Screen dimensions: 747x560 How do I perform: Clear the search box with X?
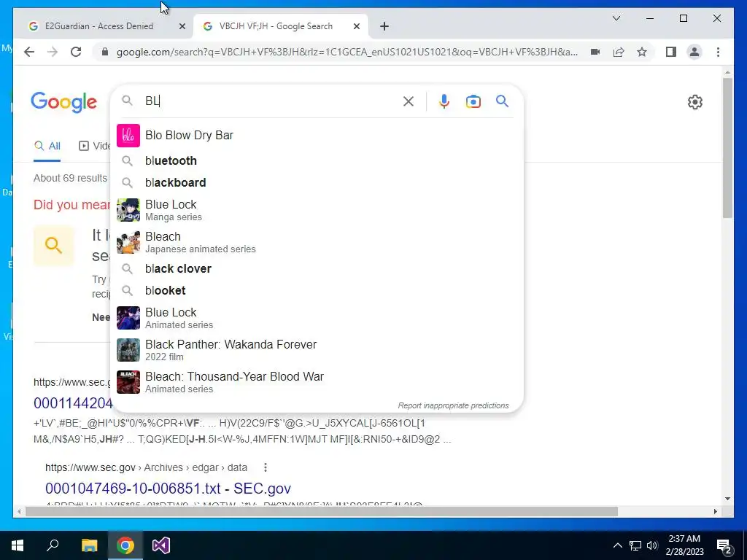pos(409,101)
